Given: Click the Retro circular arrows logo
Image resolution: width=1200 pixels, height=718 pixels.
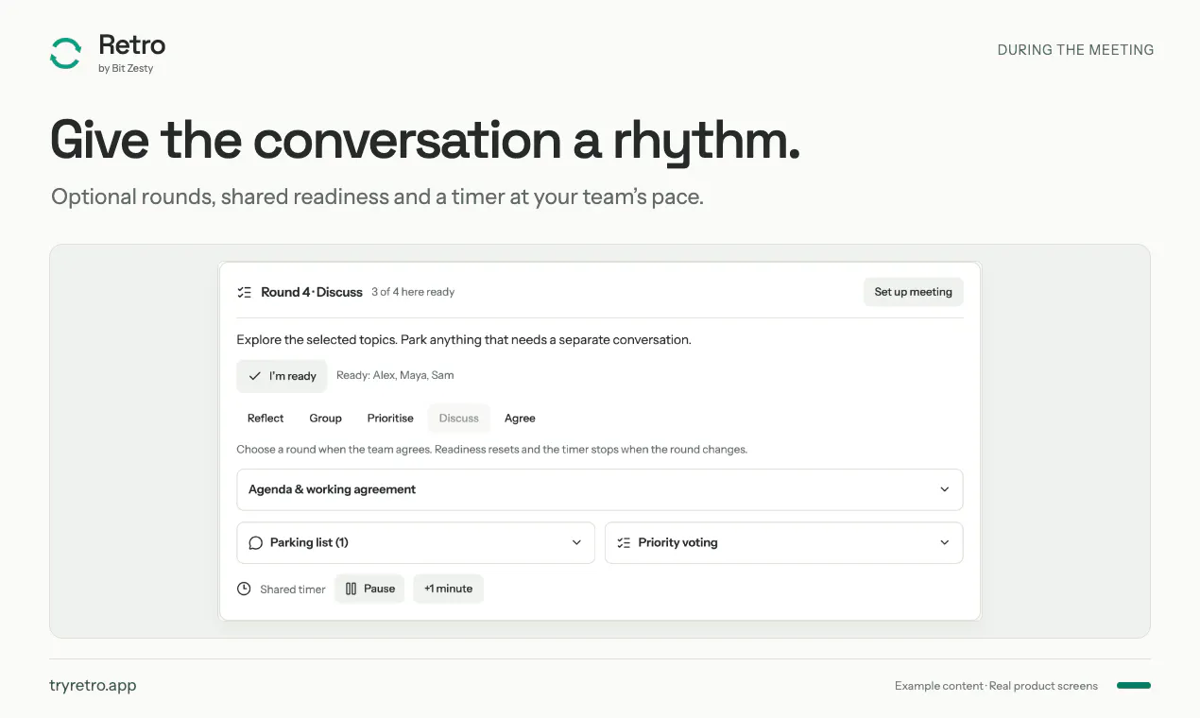Looking at the screenshot, I should (x=65, y=53).
